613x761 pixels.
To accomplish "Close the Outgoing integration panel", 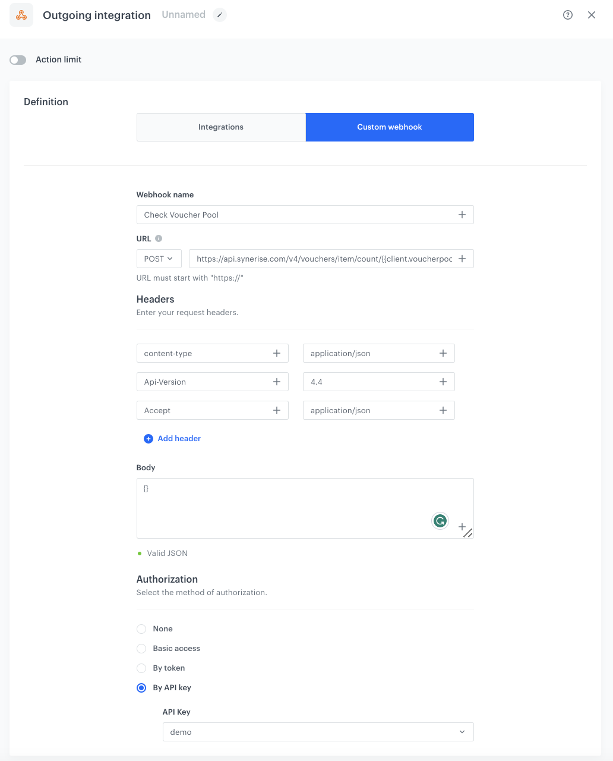I will coord(592,15).
